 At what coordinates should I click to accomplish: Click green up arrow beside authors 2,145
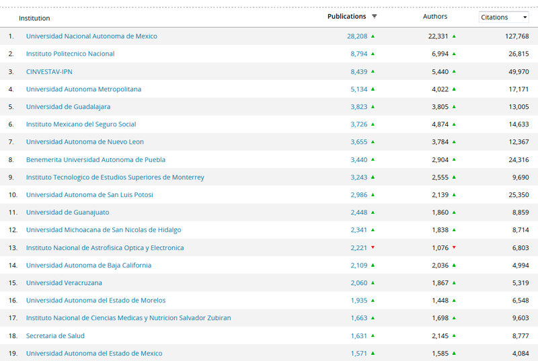click(x=454, y=335)
